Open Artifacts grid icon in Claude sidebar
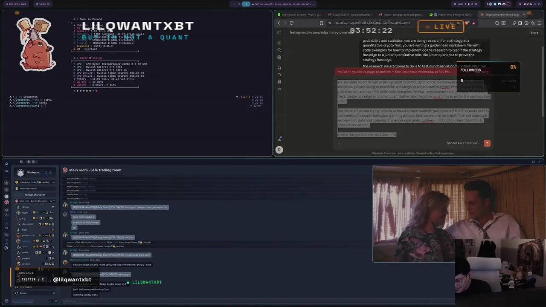 [x=279, y=82]
